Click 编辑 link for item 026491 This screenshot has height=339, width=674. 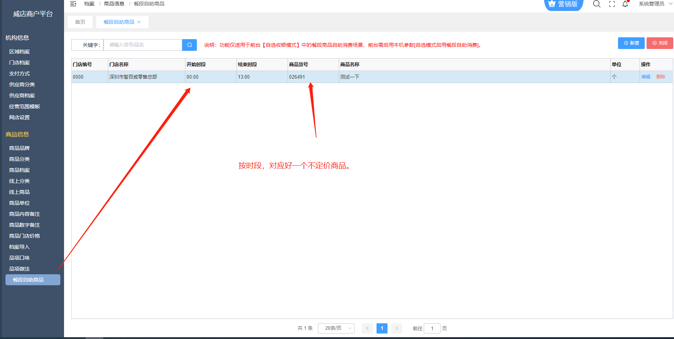tap(646, 77)
